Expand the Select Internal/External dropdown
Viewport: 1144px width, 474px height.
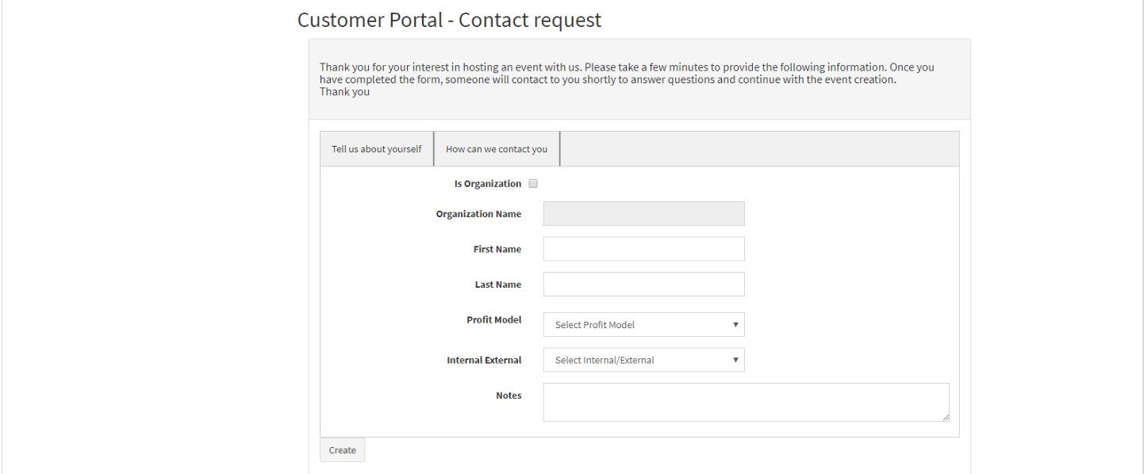[643, 360]
